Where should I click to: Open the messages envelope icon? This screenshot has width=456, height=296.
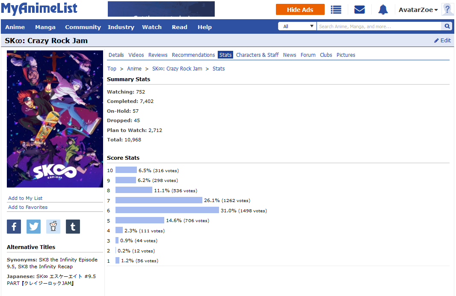[x=359, y=10]
